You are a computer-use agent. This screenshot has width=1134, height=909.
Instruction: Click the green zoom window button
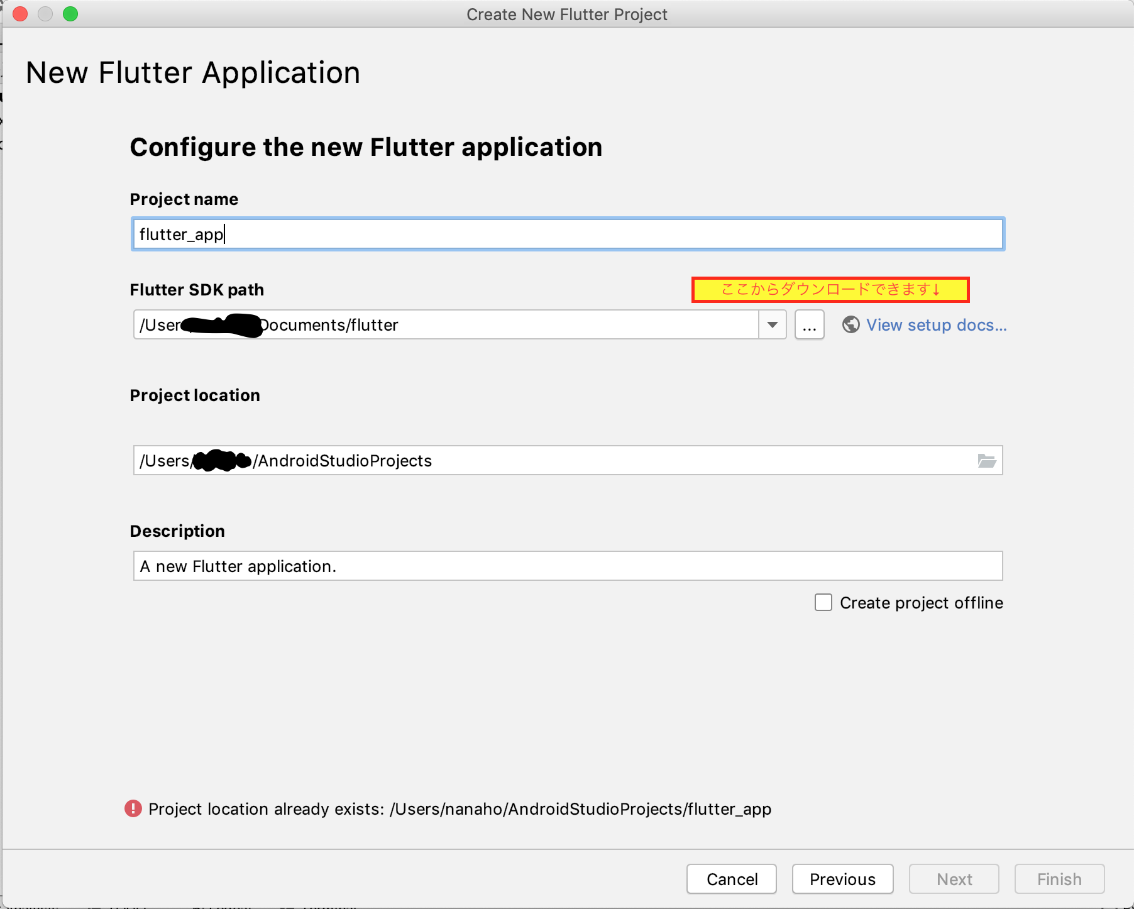[x=70, y=14]
